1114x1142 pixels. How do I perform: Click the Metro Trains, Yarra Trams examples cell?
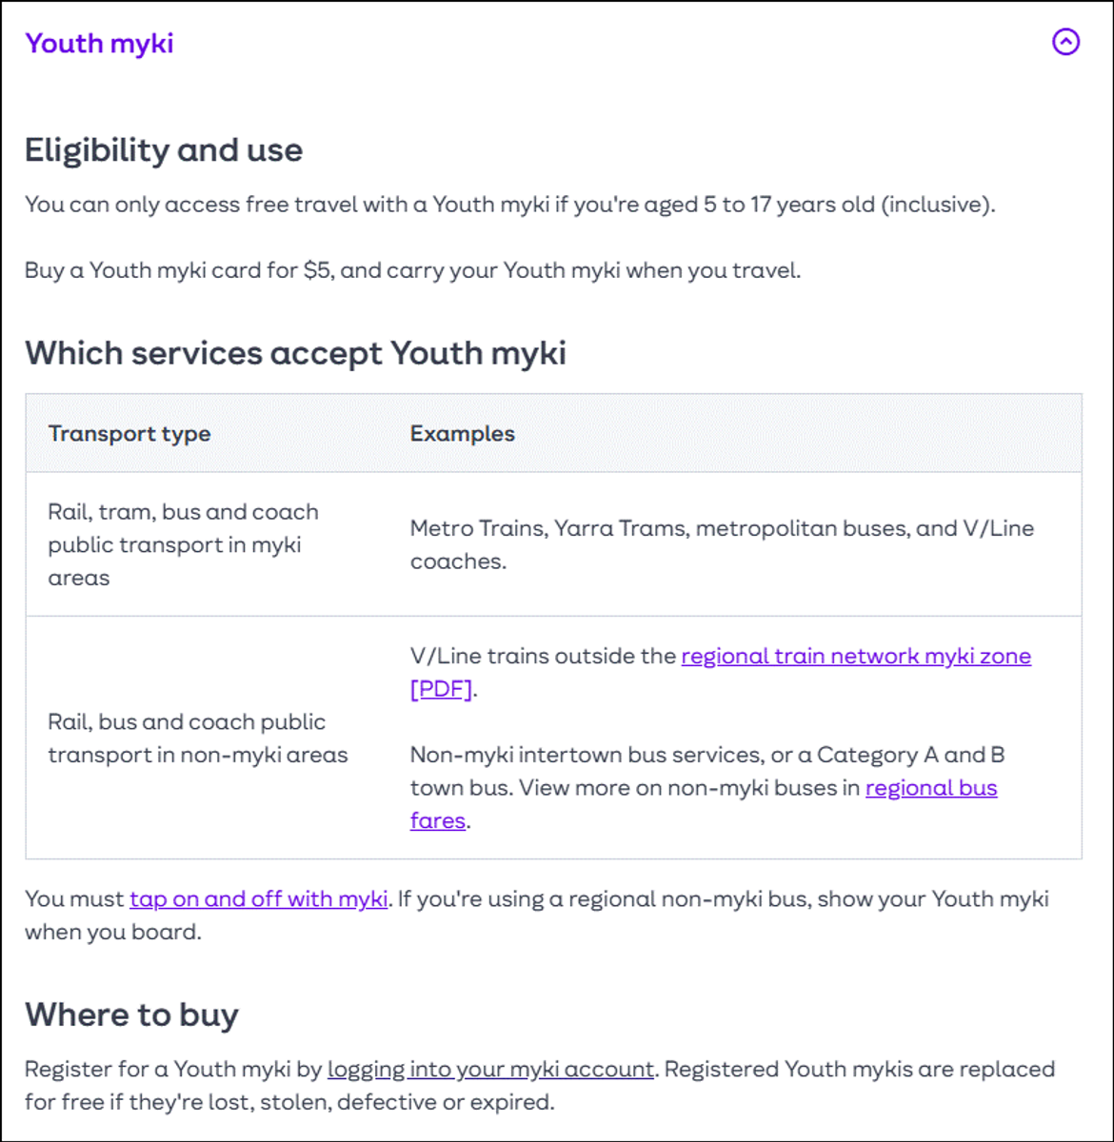point(721,544)
